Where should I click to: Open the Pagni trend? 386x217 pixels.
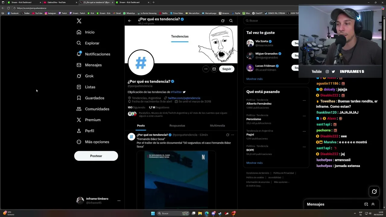[x=250, y=134]
